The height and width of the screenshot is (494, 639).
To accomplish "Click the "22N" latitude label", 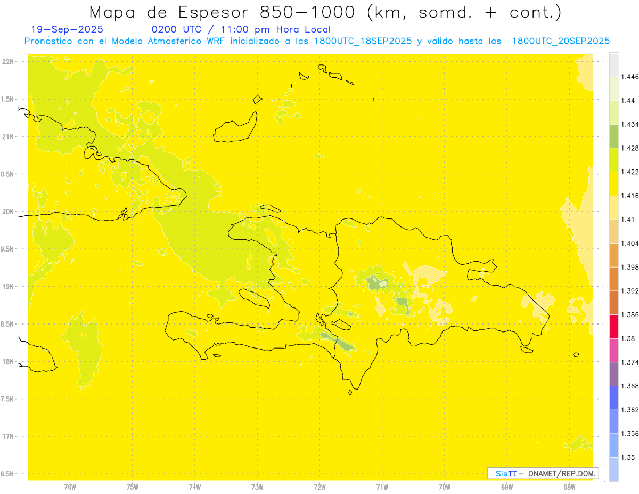I will [x=7, y=62].
